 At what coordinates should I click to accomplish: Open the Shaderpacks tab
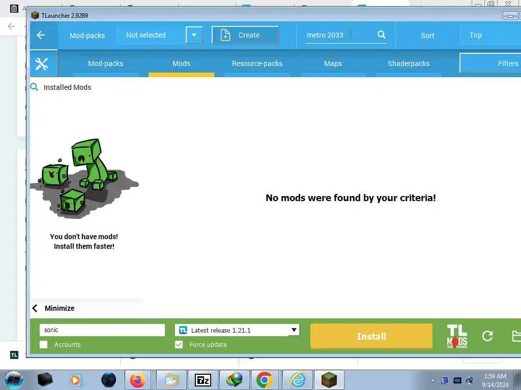[409, 63]
